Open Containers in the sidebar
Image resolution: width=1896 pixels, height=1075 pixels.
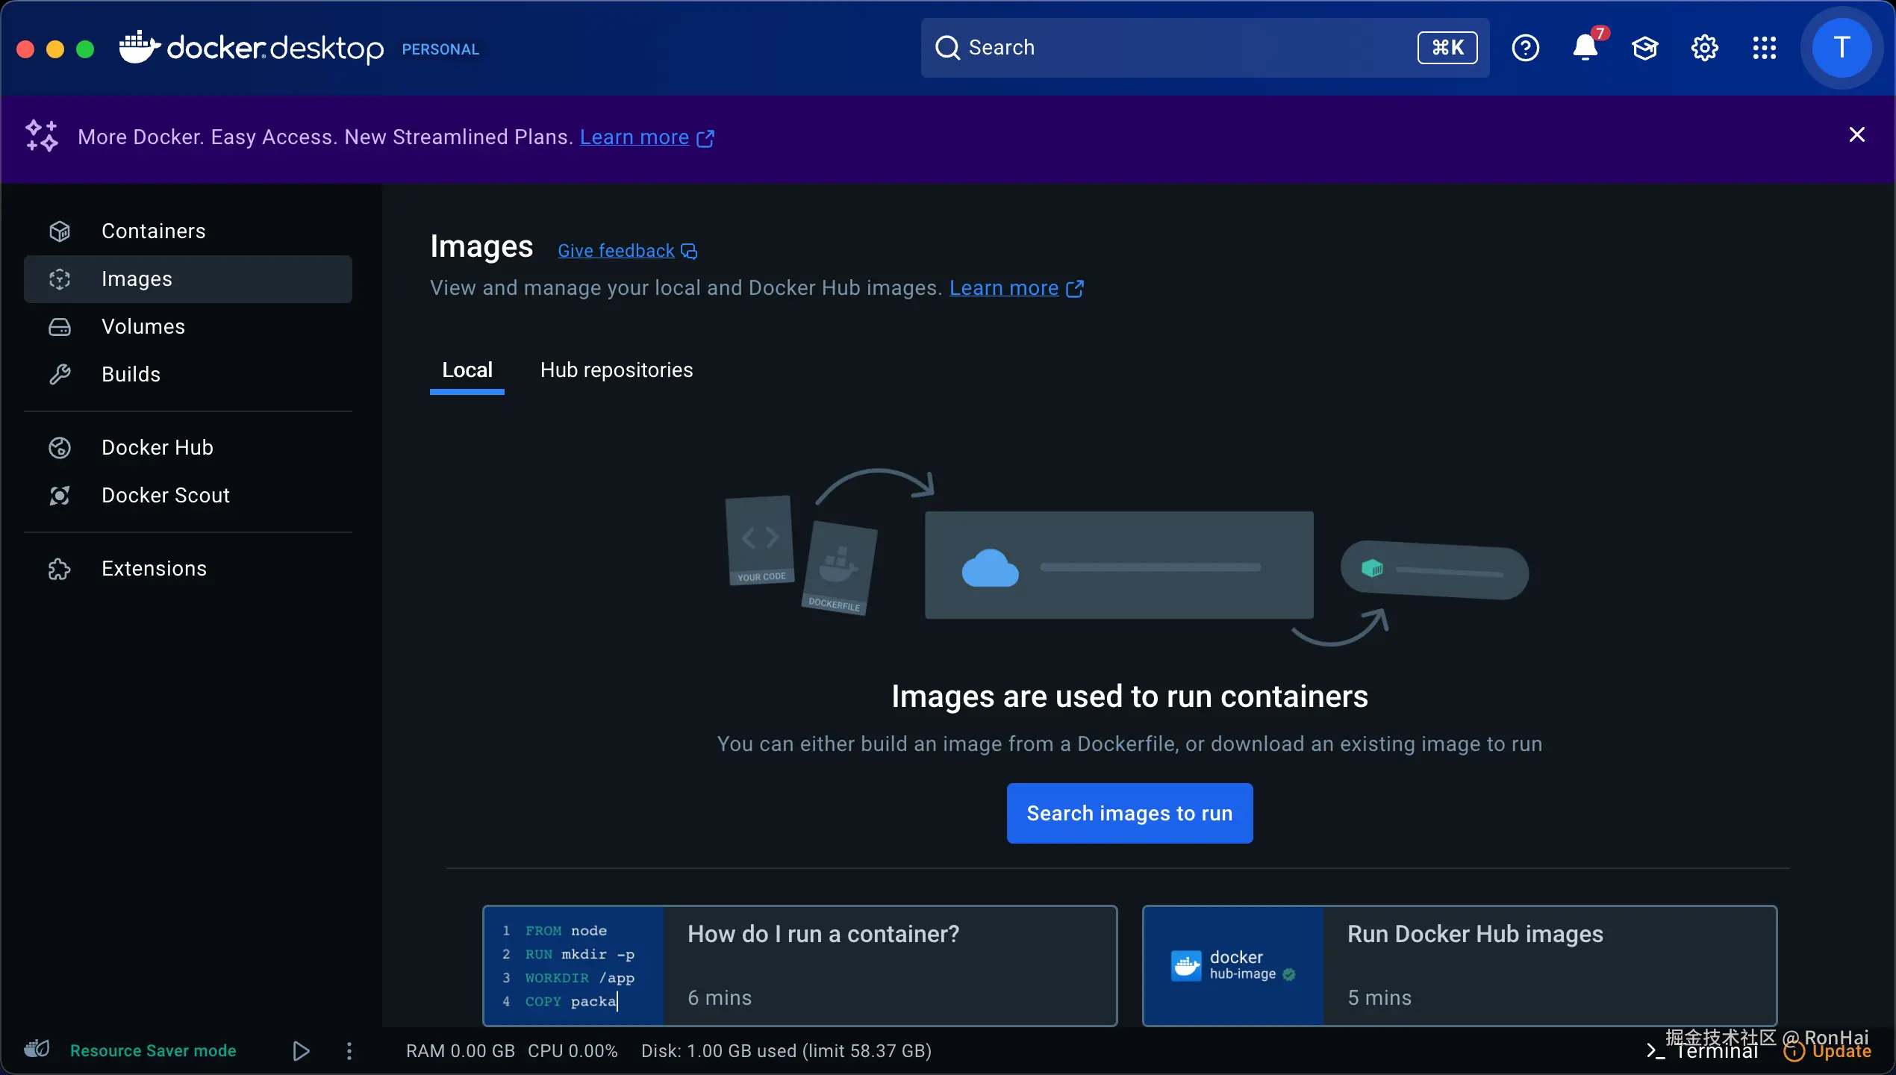[x=188, y=231]
